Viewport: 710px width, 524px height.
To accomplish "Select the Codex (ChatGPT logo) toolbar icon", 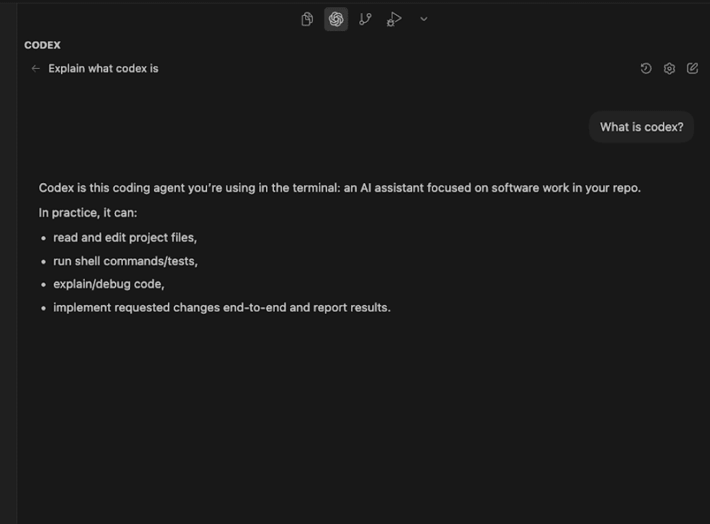I will [336, 19].
